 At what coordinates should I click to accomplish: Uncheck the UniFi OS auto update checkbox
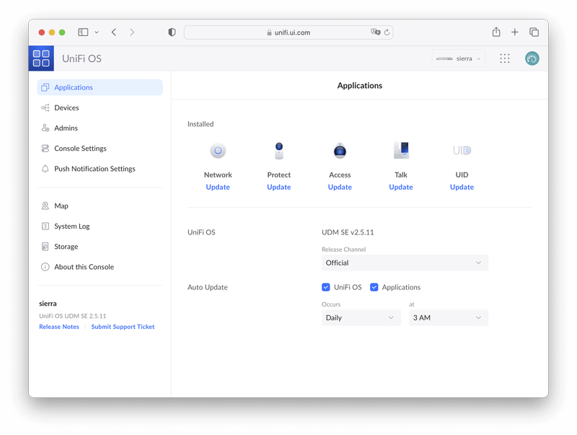326,287
